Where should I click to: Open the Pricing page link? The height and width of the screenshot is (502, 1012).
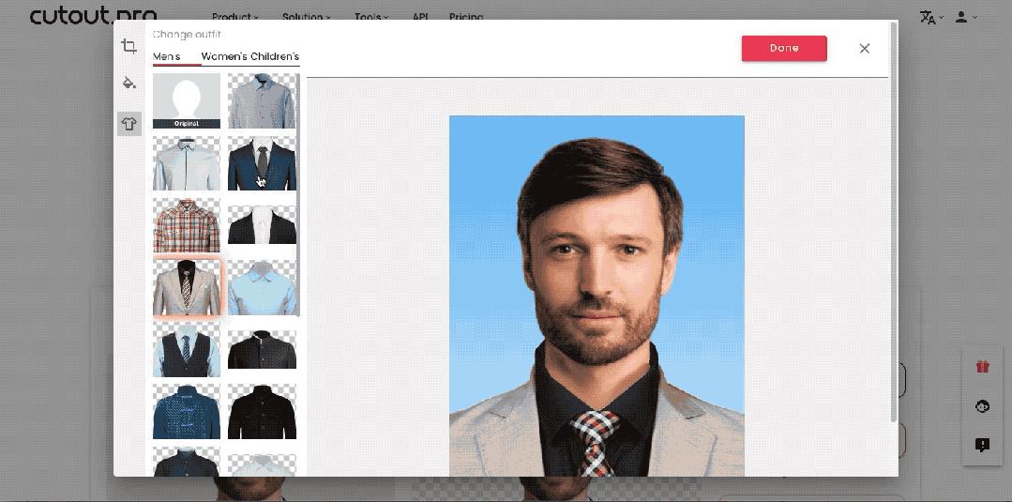(x=466, y=17)
